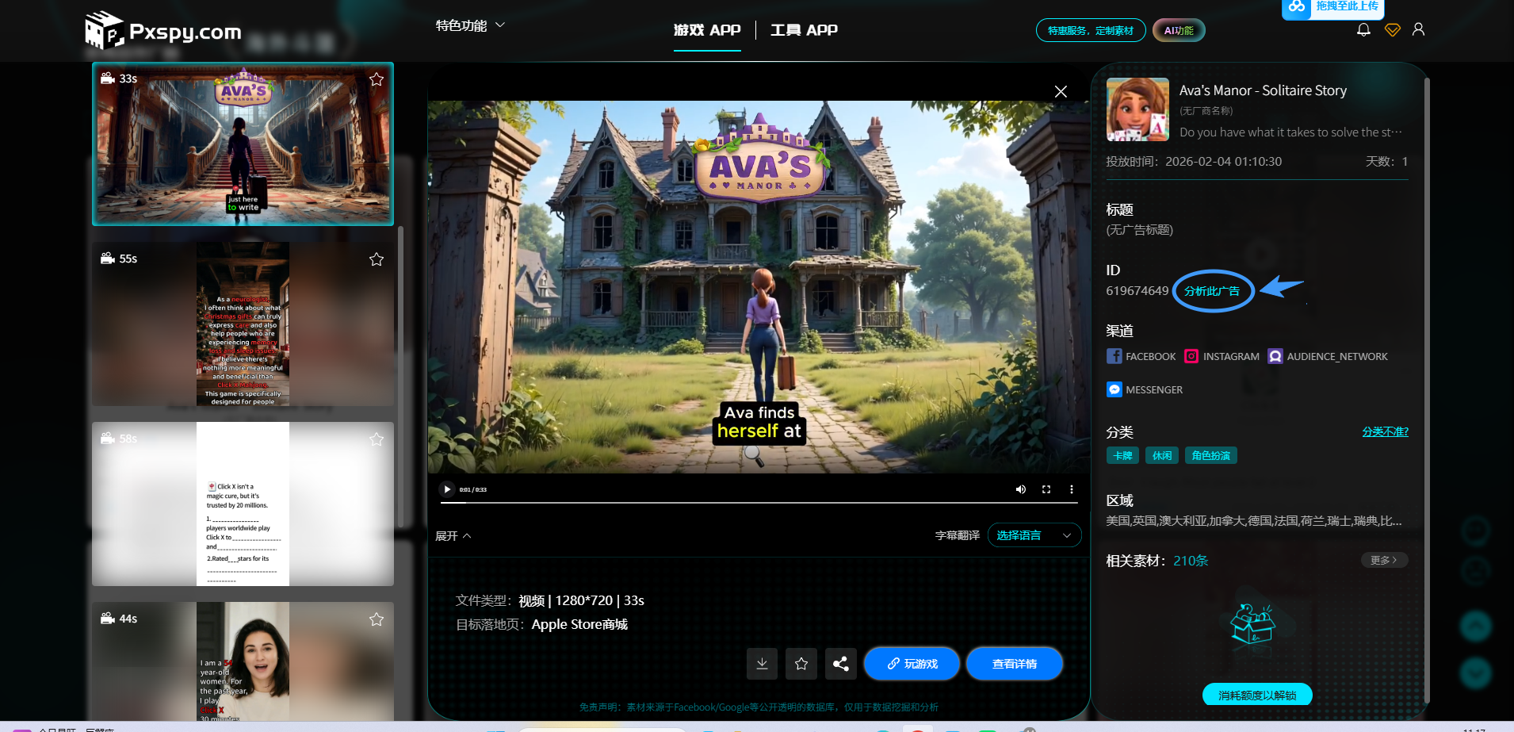Download the ad creative
This screenshot has width=1514, height=732.
point(762,664)
